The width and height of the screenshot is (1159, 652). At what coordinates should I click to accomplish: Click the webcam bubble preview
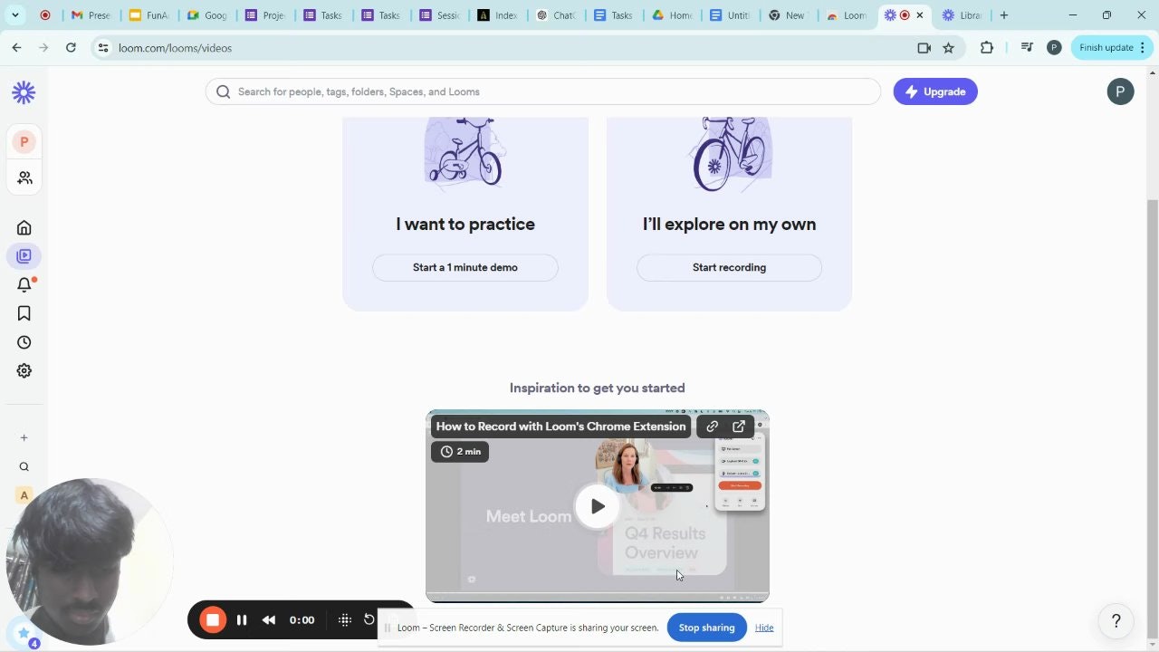(x=89, y=561)
